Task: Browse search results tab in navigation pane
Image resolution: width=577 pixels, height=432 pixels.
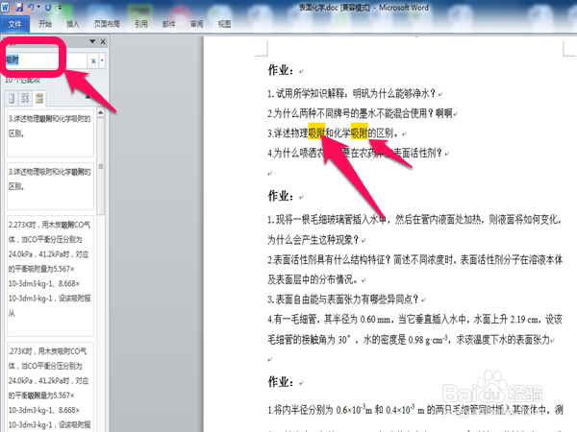Action: click(39, 98)
